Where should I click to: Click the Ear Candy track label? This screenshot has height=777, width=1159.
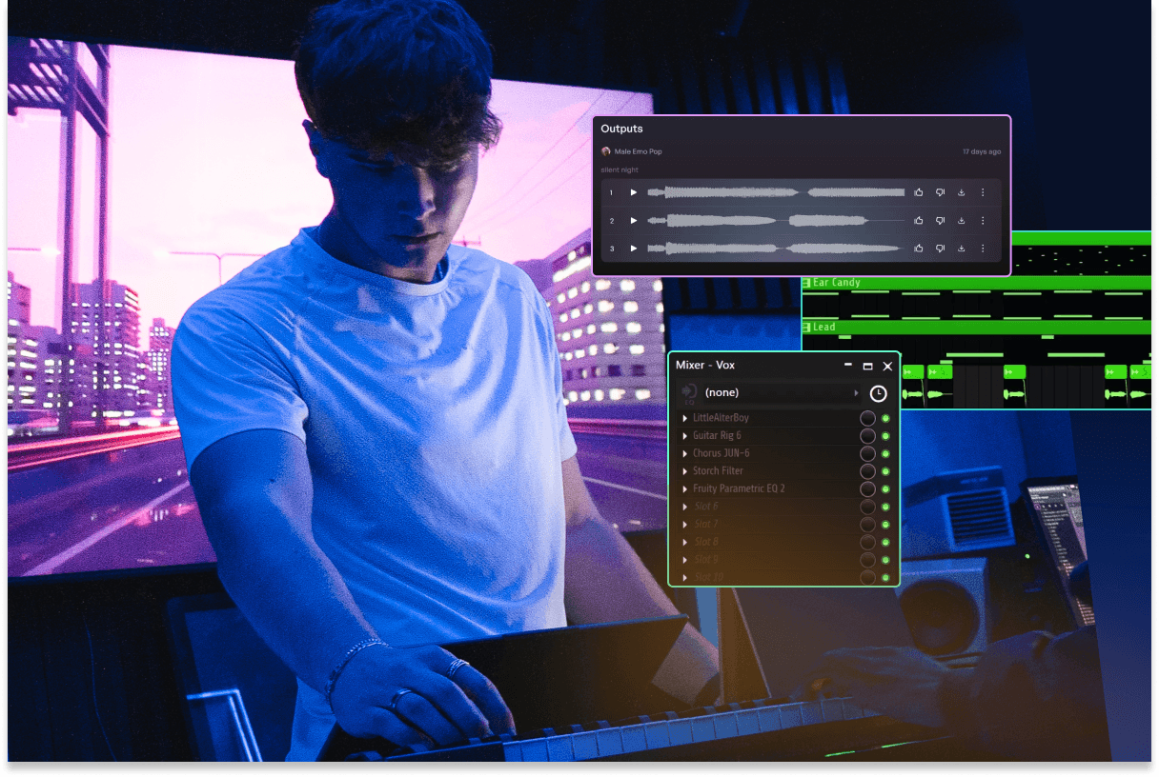[x=837, y=283]
